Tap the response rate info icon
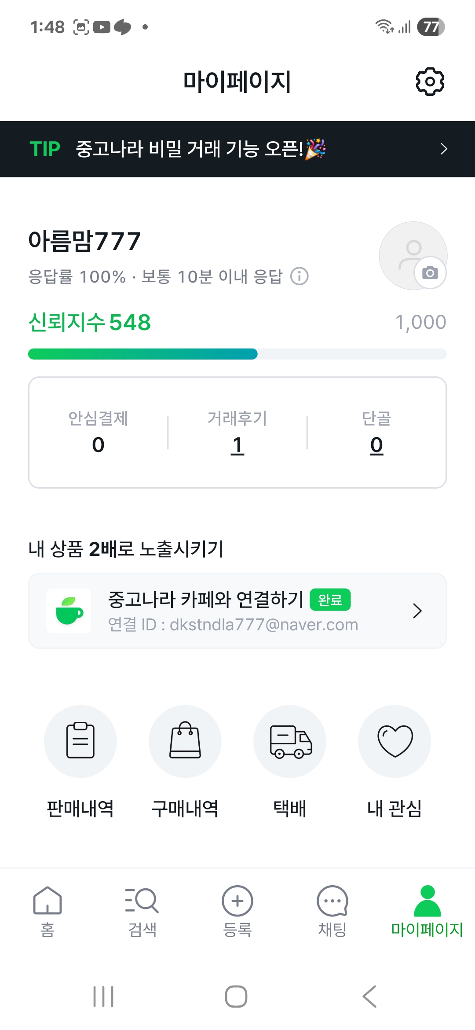 click(x=300, y=276)
